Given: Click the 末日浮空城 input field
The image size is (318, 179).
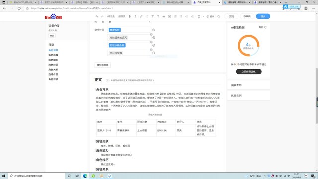Looking at the screenshot, I should [129, 53].
